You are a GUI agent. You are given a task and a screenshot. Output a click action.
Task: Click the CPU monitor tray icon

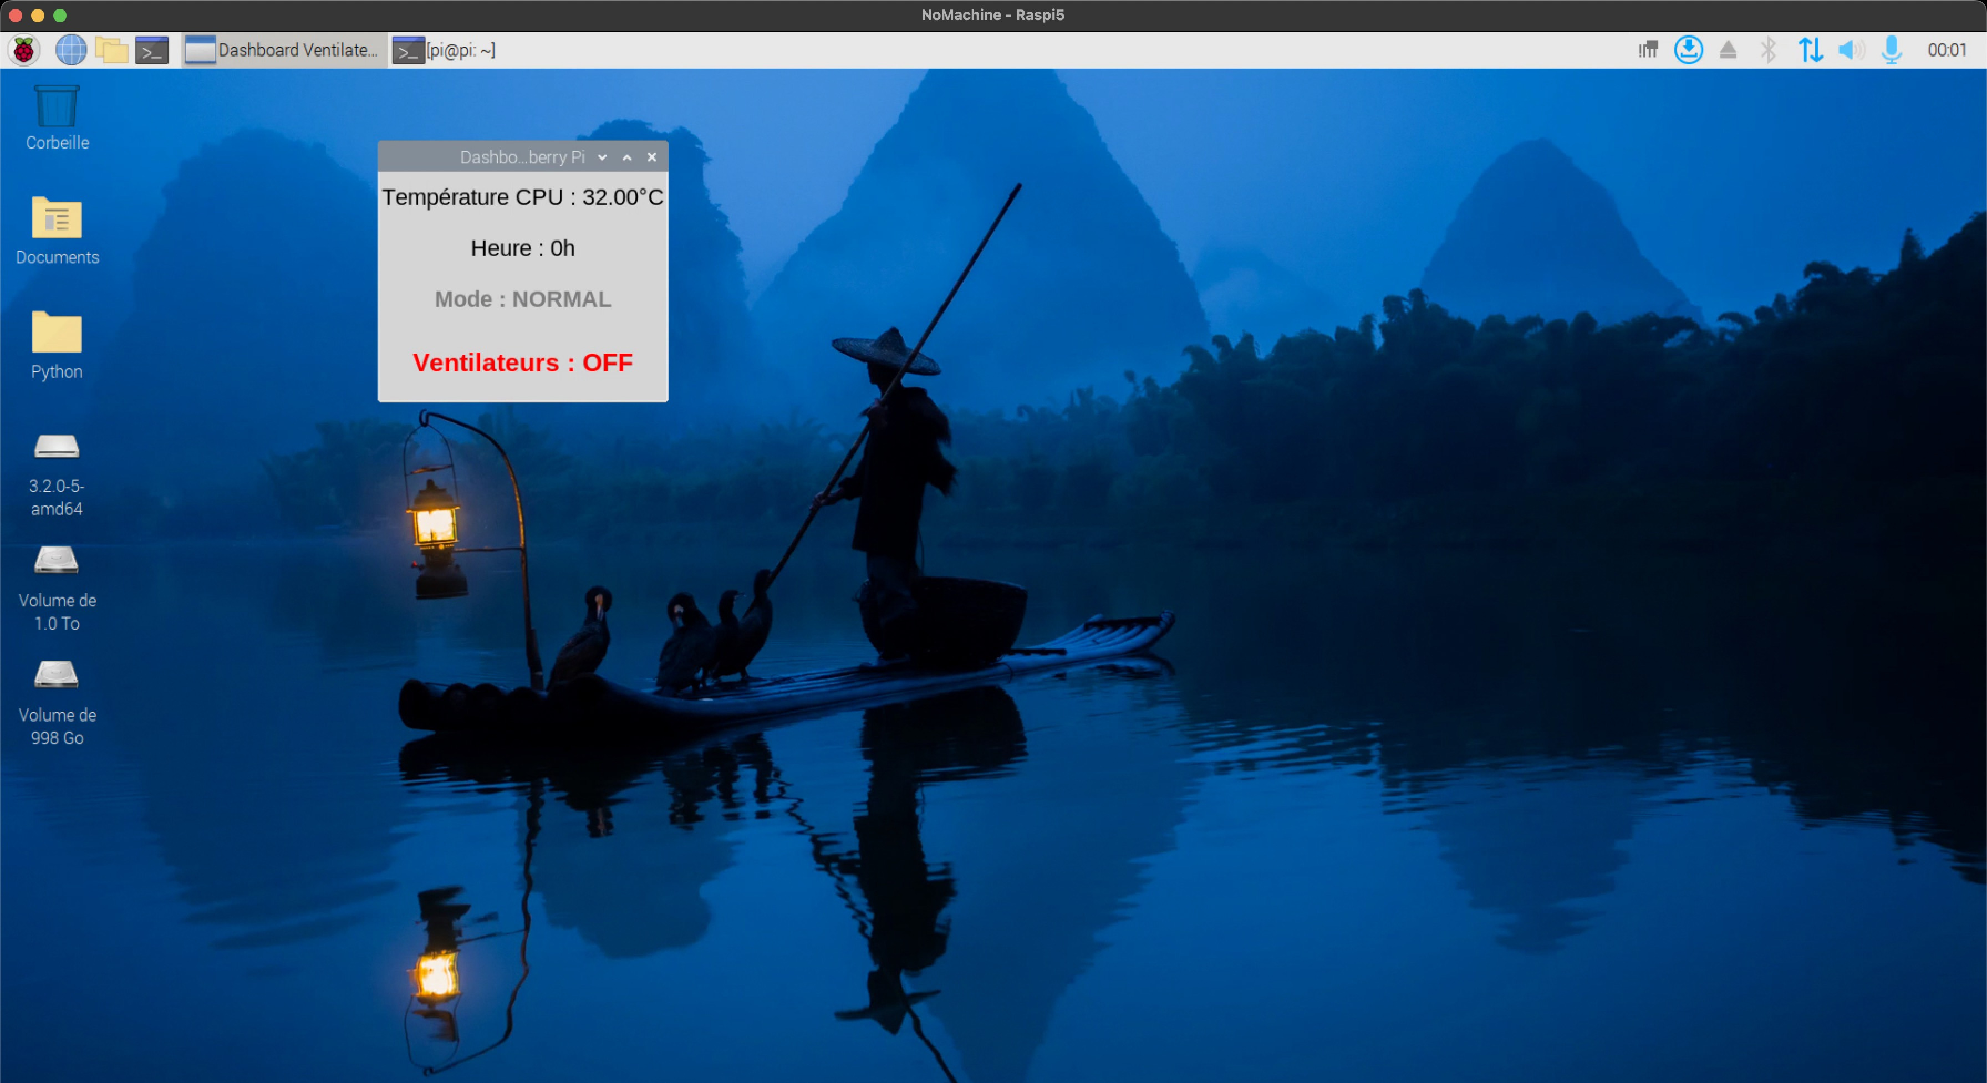[x=1648, y=49]
